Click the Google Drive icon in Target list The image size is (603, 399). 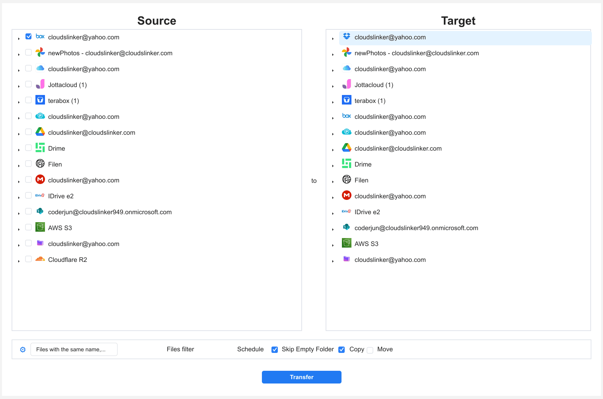347,147
